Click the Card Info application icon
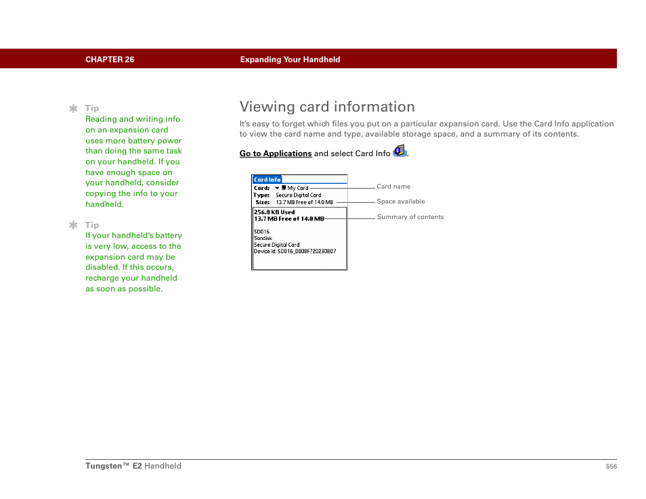 [x=400, y=151]
